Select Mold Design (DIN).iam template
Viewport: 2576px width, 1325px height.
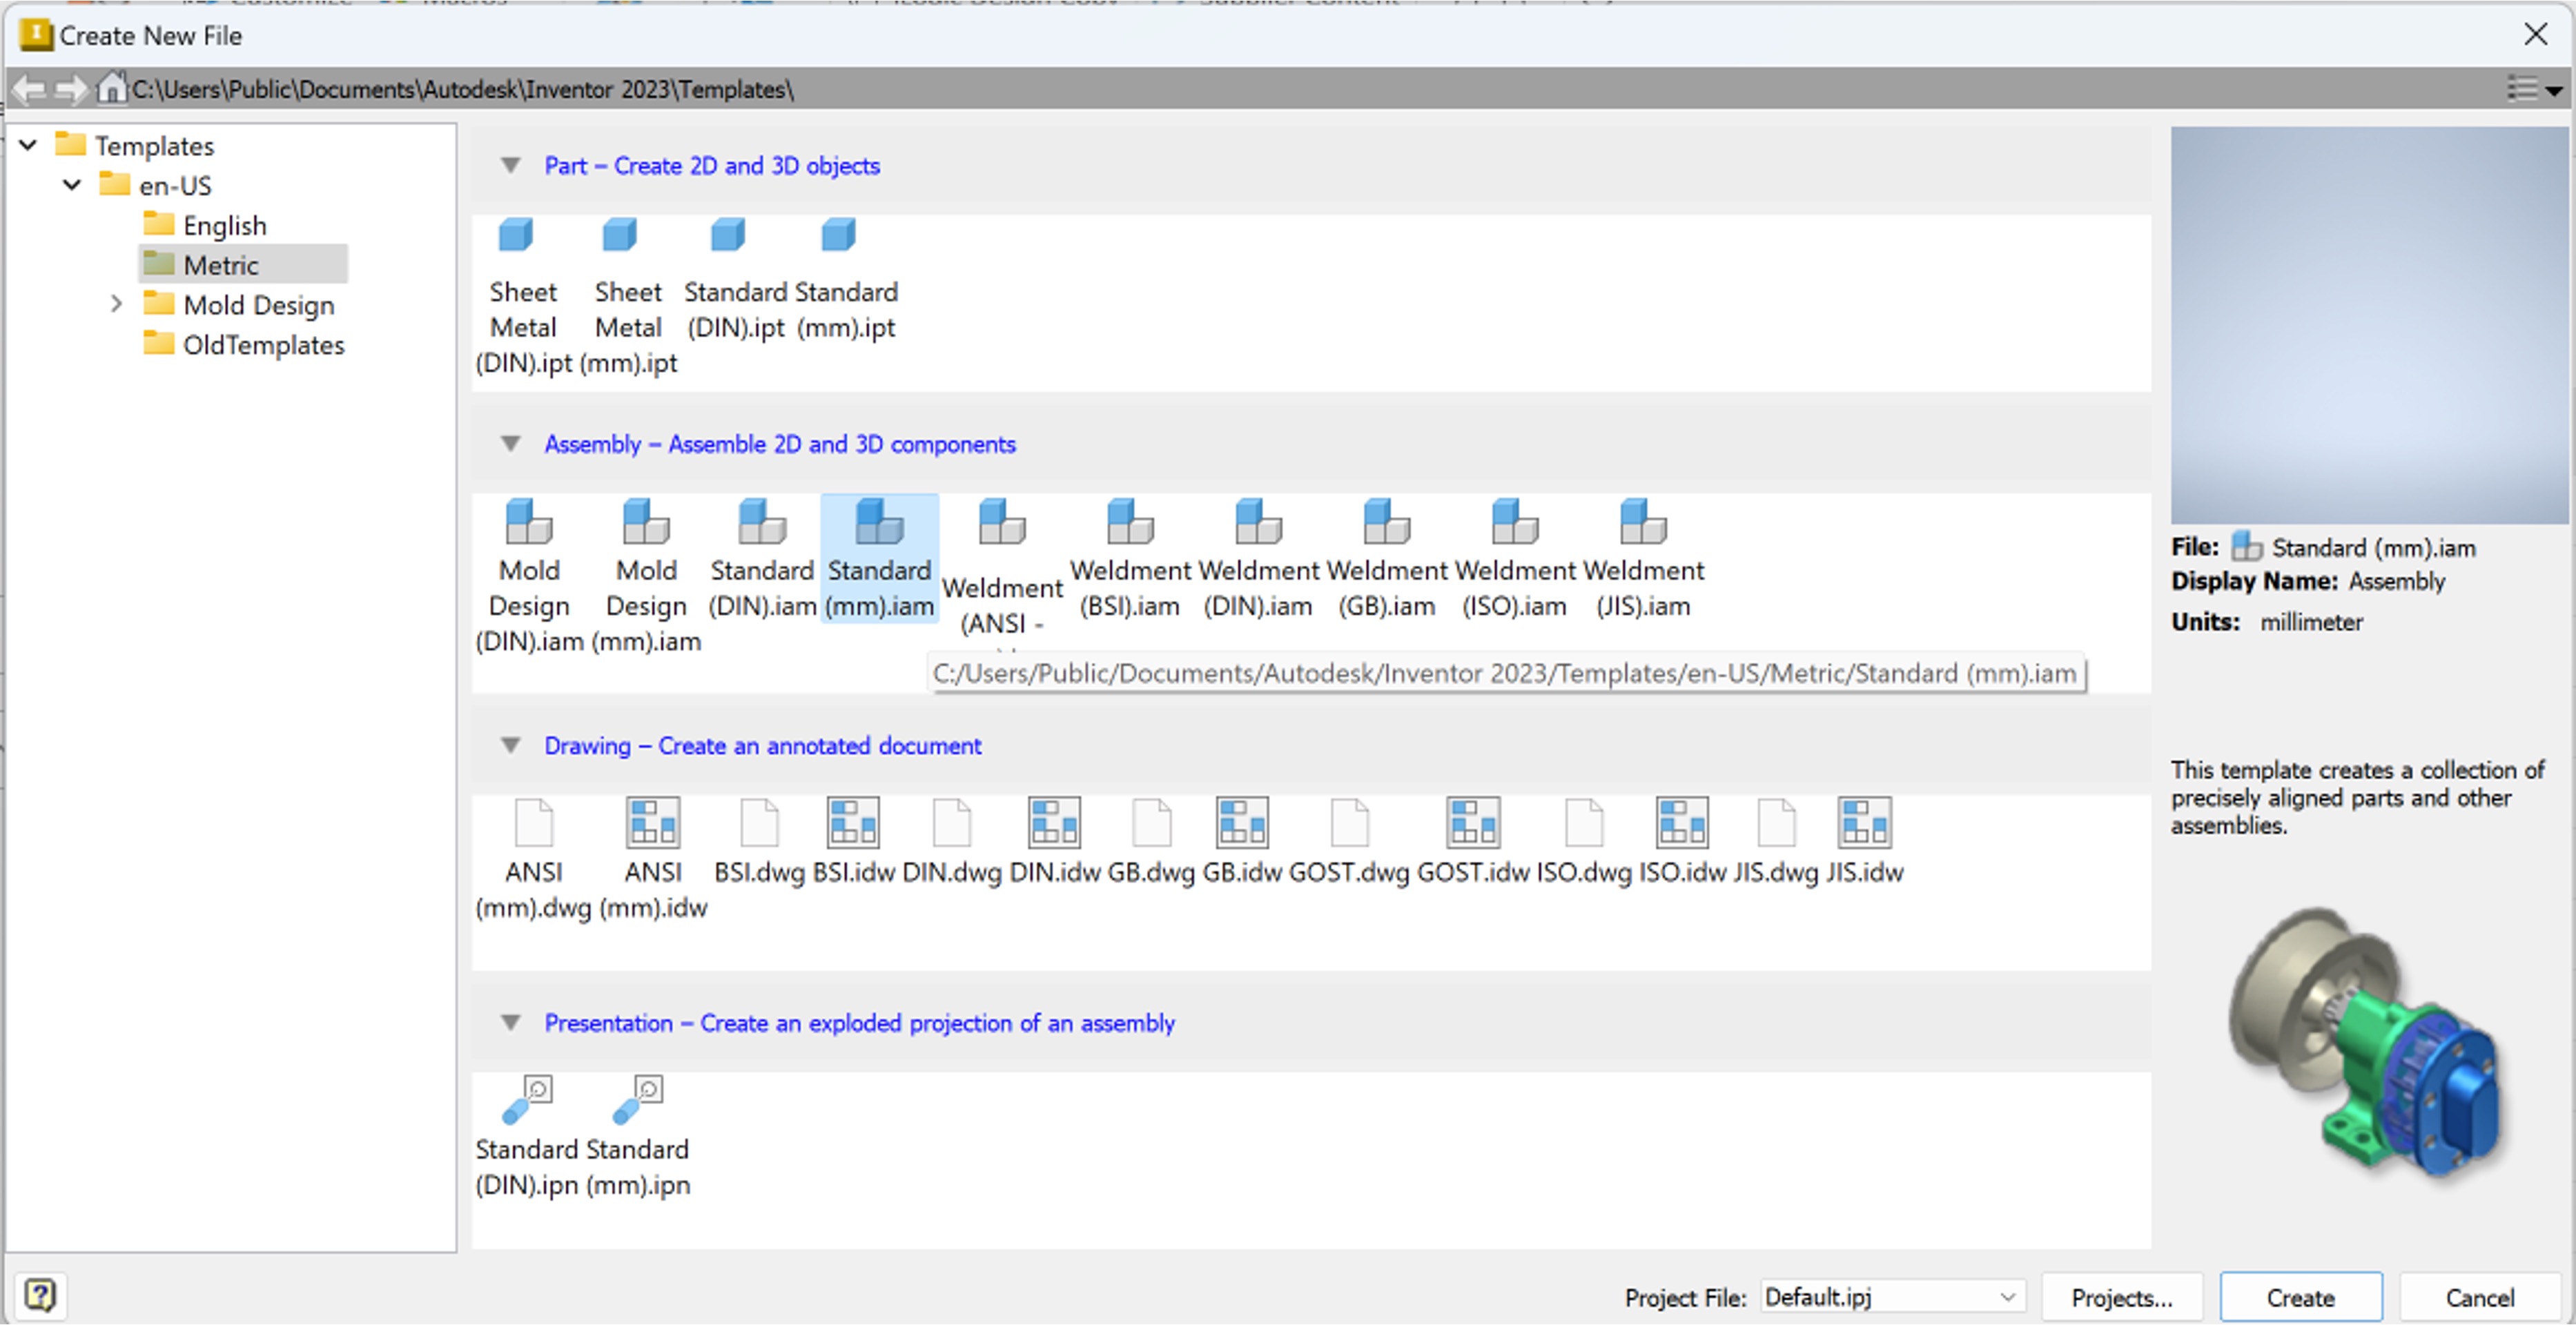[x=529, y=576]
